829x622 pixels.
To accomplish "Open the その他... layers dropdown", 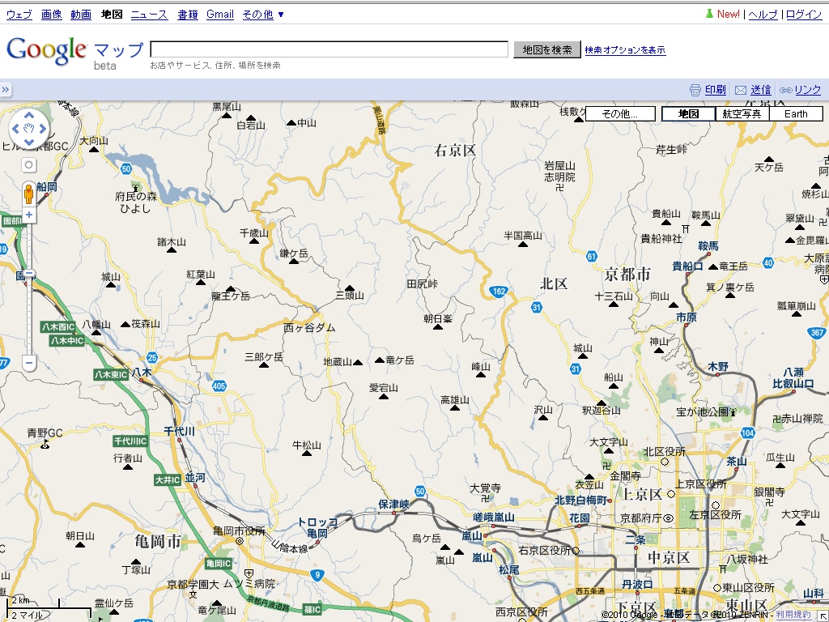I will [x=620, y=114].
